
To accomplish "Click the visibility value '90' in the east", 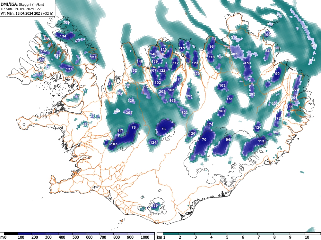I will [x=277, y=74].
